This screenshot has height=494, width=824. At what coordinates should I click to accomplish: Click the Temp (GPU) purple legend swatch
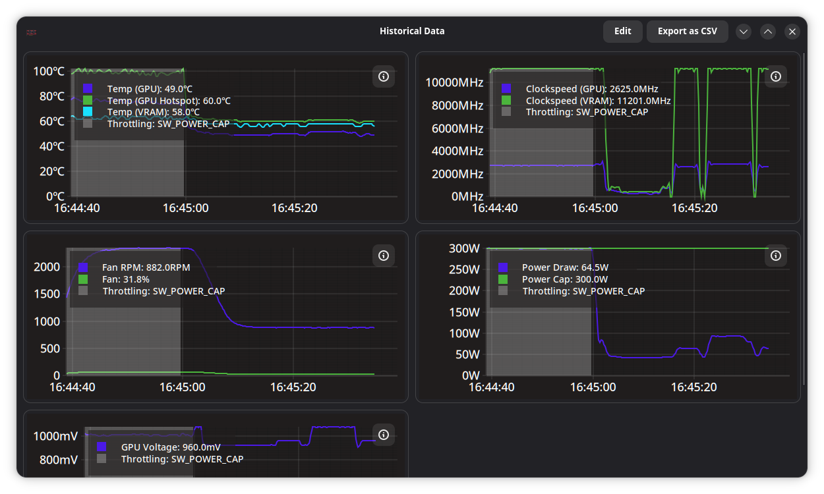point(88,89)
